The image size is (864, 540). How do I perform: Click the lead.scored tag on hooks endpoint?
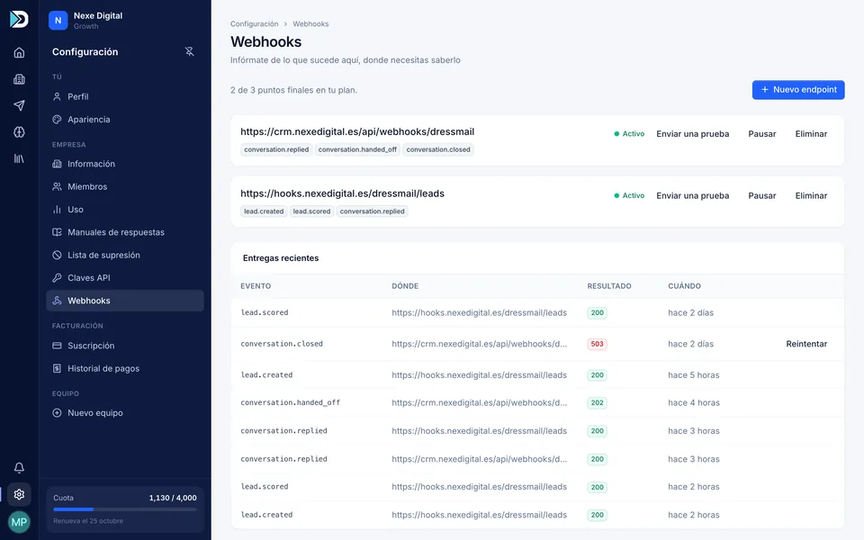coord(311,211)
